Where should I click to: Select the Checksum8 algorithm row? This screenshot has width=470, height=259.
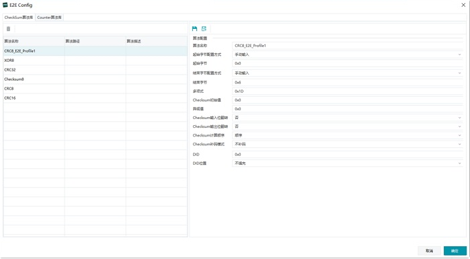pos(95,79)
